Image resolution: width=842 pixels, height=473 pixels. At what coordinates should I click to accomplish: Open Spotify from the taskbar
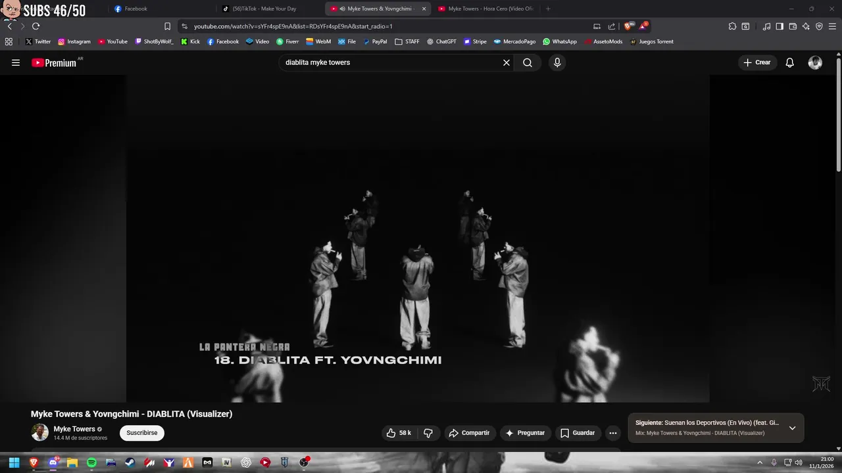pyautogui.click(x=91, y=462)
